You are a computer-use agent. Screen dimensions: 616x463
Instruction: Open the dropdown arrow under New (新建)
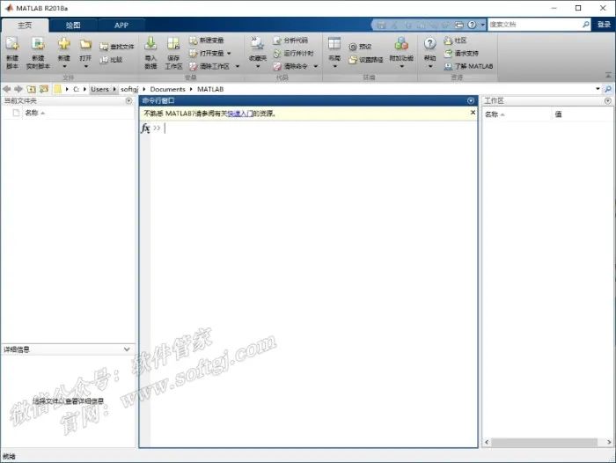pos(64,66)
